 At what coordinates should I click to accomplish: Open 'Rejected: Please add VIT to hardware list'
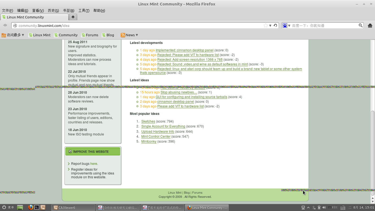(188, 55)
